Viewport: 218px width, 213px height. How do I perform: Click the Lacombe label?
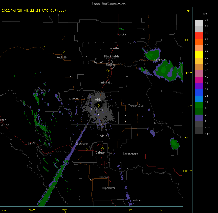coord(114,48)
